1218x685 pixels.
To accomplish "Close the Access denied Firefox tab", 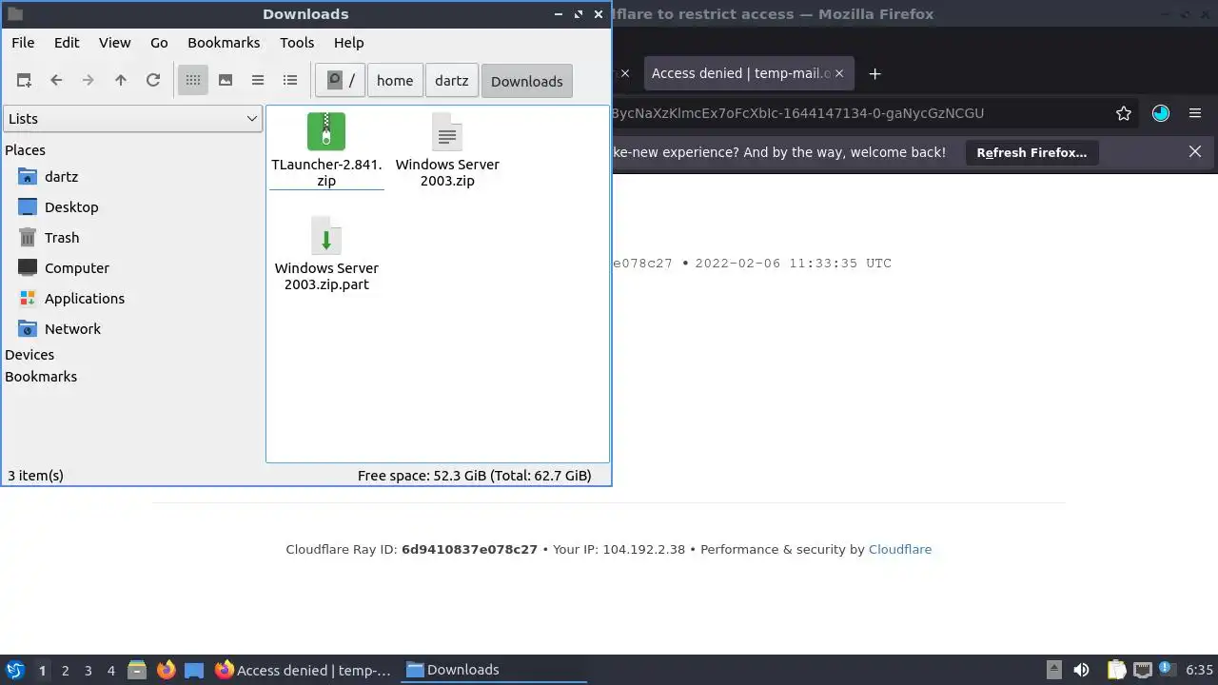I will coord(839,73).
